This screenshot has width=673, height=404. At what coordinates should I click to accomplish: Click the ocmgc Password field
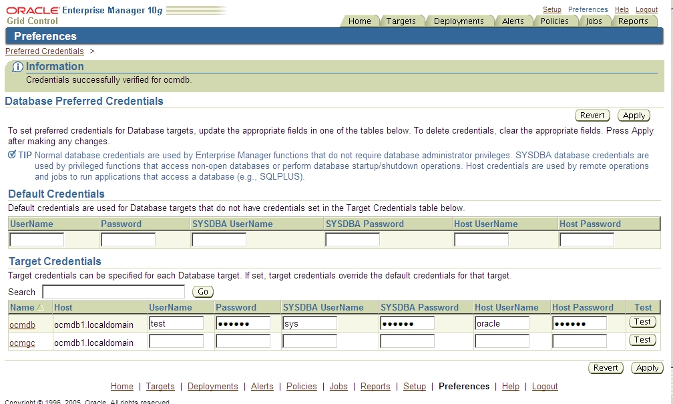[243, 341]
